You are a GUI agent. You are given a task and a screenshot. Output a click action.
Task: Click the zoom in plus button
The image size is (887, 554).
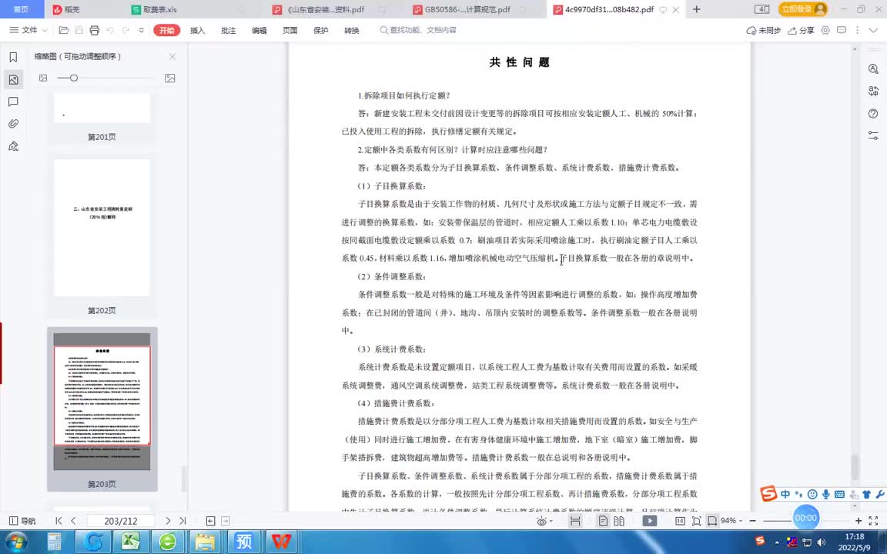coord(859,521)
